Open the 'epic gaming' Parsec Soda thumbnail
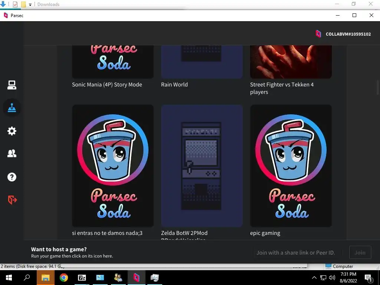The width and height of the screenshot is (380, 285). [291, 166]
